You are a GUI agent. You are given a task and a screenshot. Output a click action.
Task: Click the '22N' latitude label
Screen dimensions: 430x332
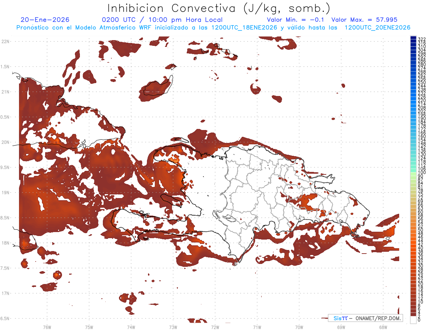(5, 41)
